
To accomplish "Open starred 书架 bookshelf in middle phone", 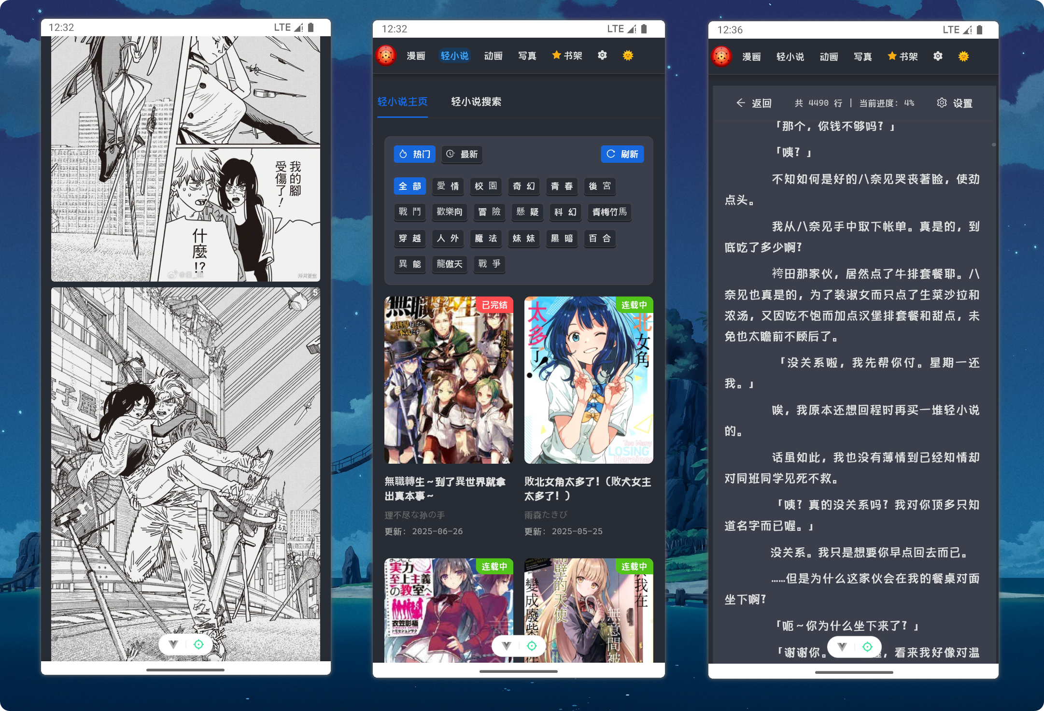I will point(567,56).
